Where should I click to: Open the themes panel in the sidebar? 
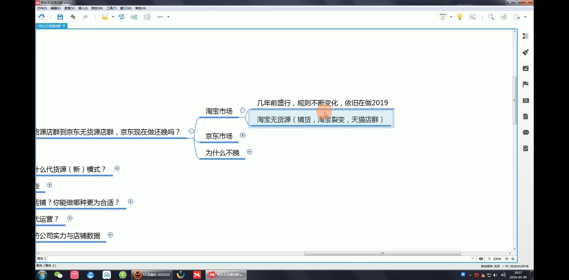(x=525, y=100)
